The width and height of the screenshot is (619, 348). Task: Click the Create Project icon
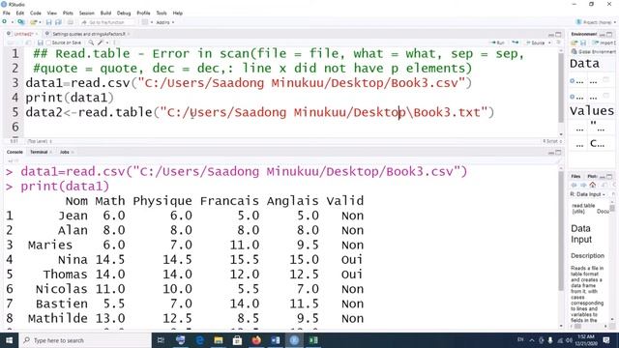coord(21,22)
